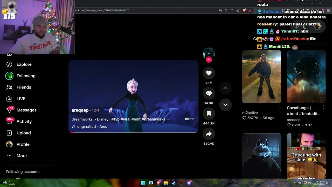Open Activity notifications
This screenshot has width=332, height=187.
tap(19, 122)
